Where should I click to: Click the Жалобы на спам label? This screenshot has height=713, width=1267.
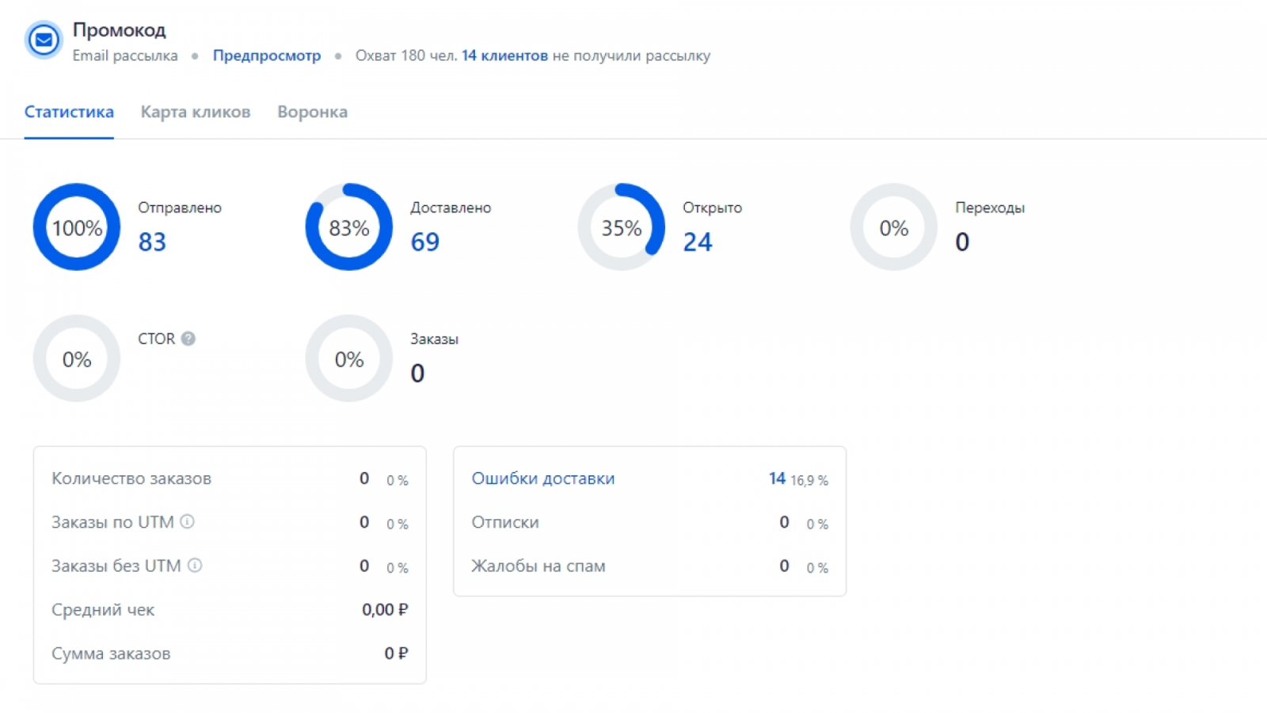click(538, 566)
